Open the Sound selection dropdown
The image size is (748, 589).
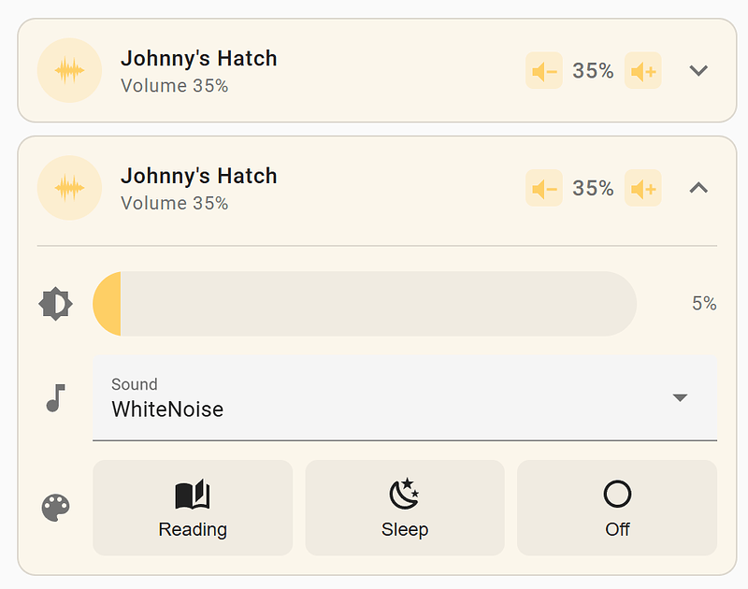[x=680, y=397]
